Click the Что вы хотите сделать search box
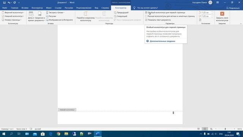 point(147,8)
